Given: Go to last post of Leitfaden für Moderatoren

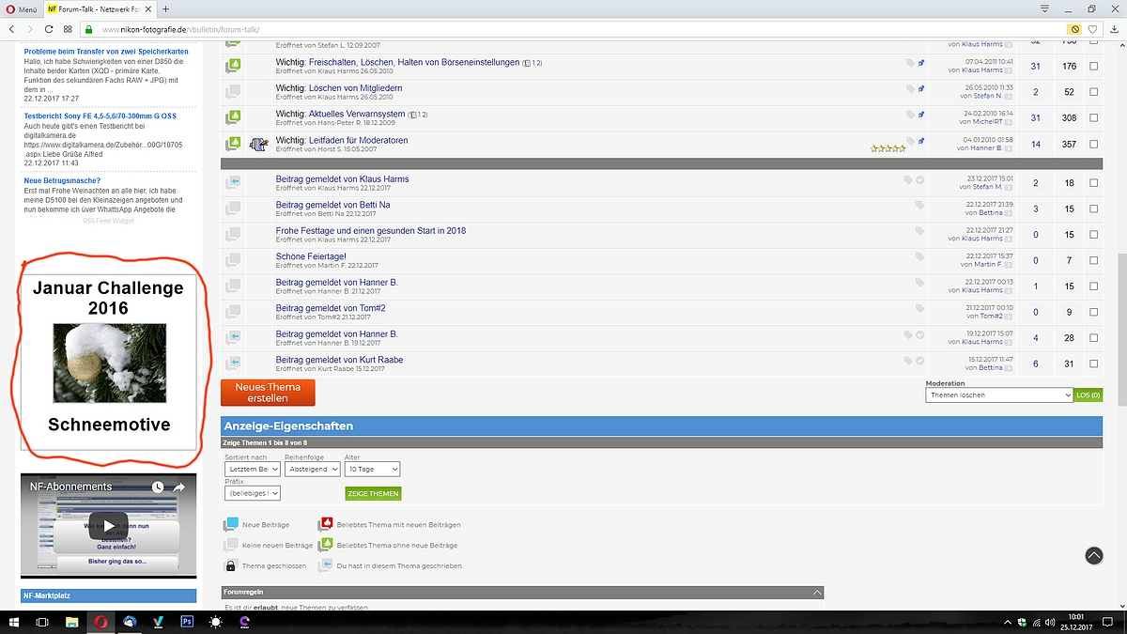Looking at the screenshot, I should click(1009, 148).
